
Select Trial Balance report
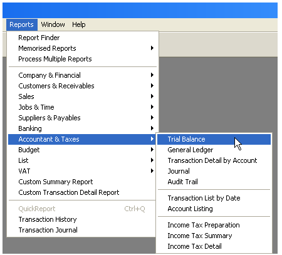214,139
